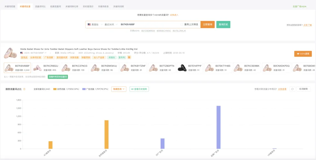The image size is (316, 160).
Task: Click 点我查看 related traffic link
Action: point(282,89)
